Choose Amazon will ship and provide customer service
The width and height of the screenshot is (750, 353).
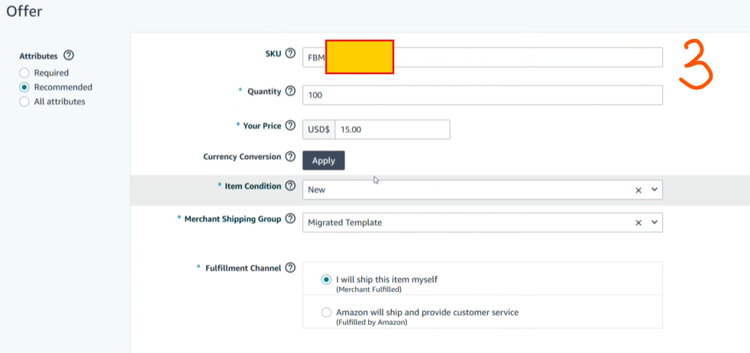[327, 313]
